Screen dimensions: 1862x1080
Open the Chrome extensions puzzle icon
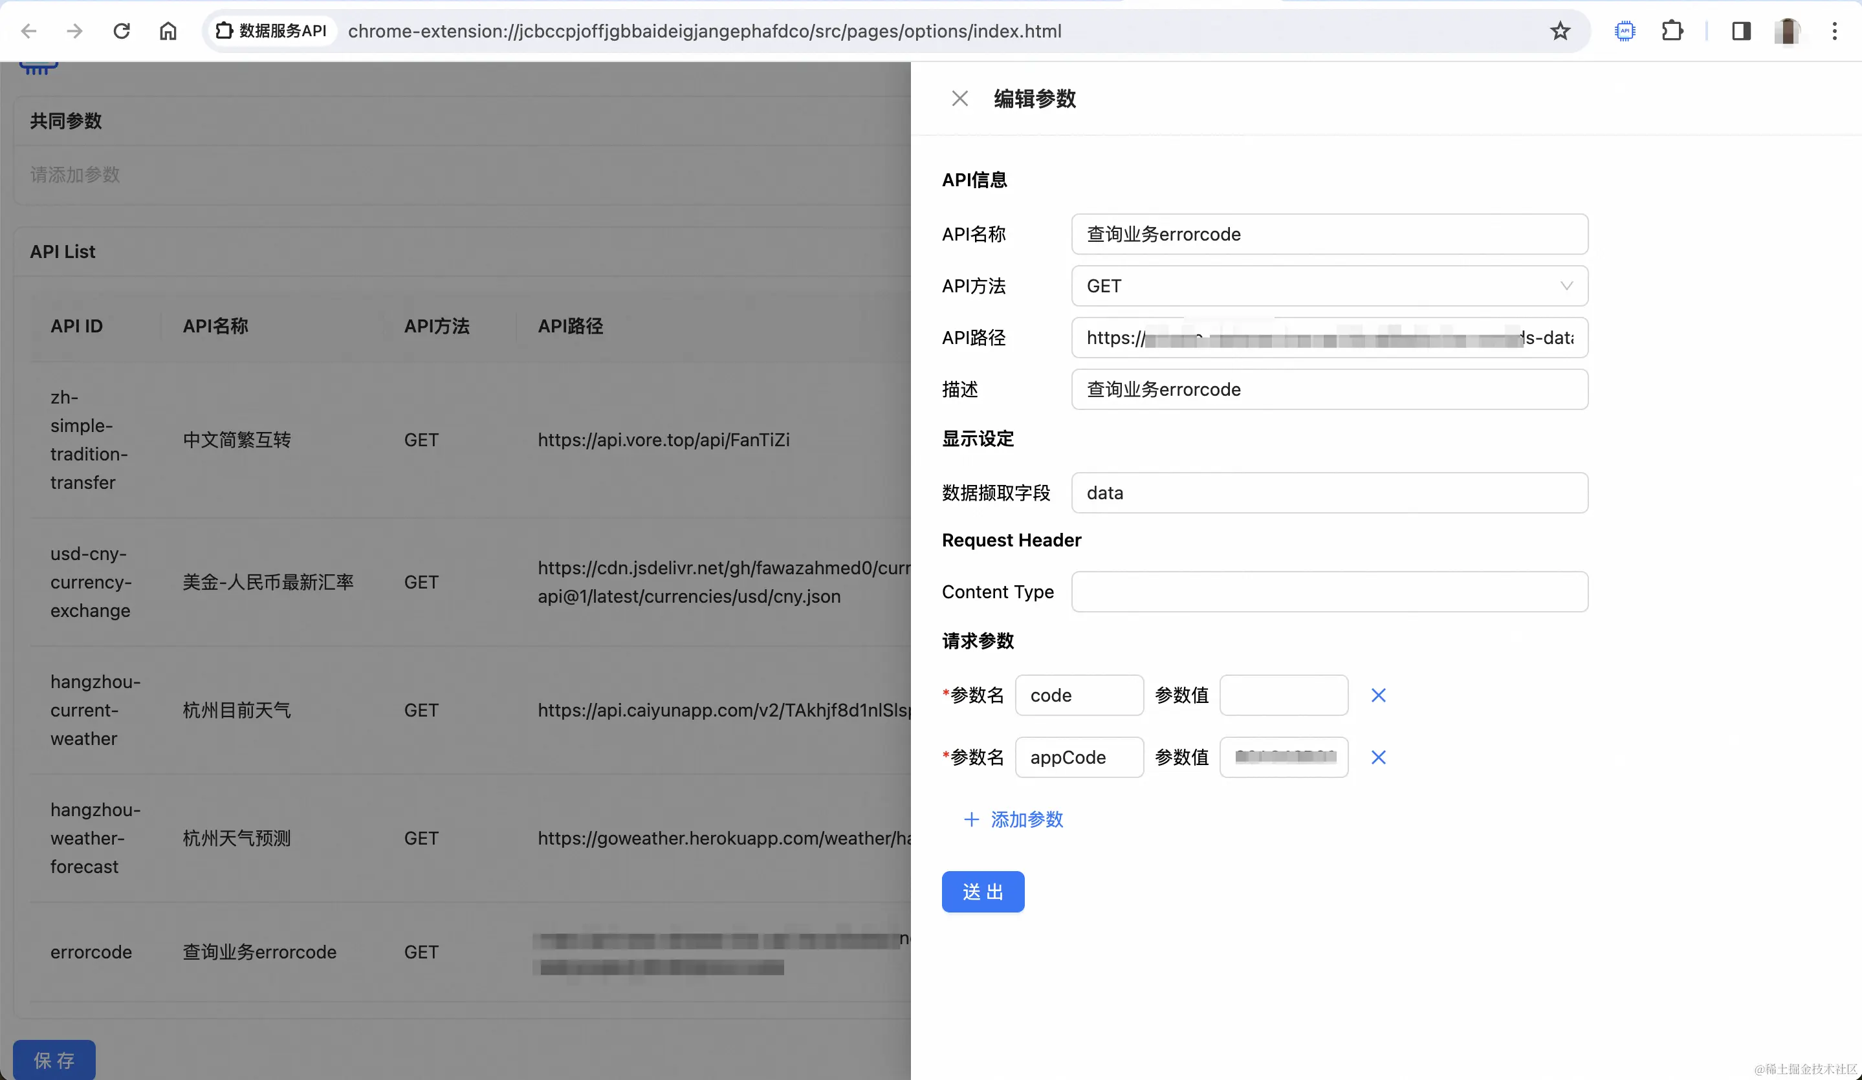click(x=1671, y=31)
